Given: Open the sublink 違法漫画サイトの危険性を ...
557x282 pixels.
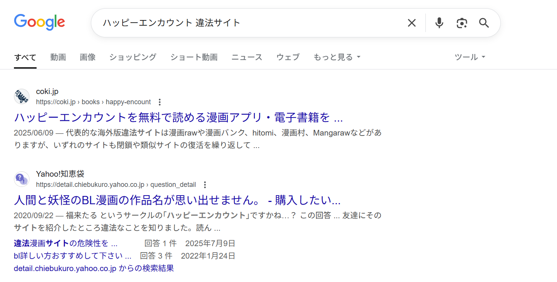Looking at the screenshot, I should (x=66, y=243).
